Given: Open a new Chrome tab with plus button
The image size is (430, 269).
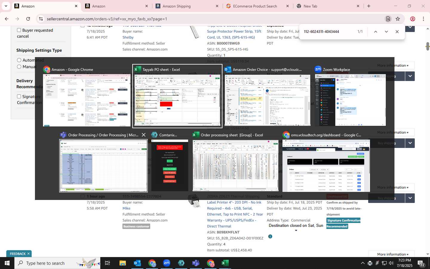Looking at the screenshot, I should [x=369, y=6].
